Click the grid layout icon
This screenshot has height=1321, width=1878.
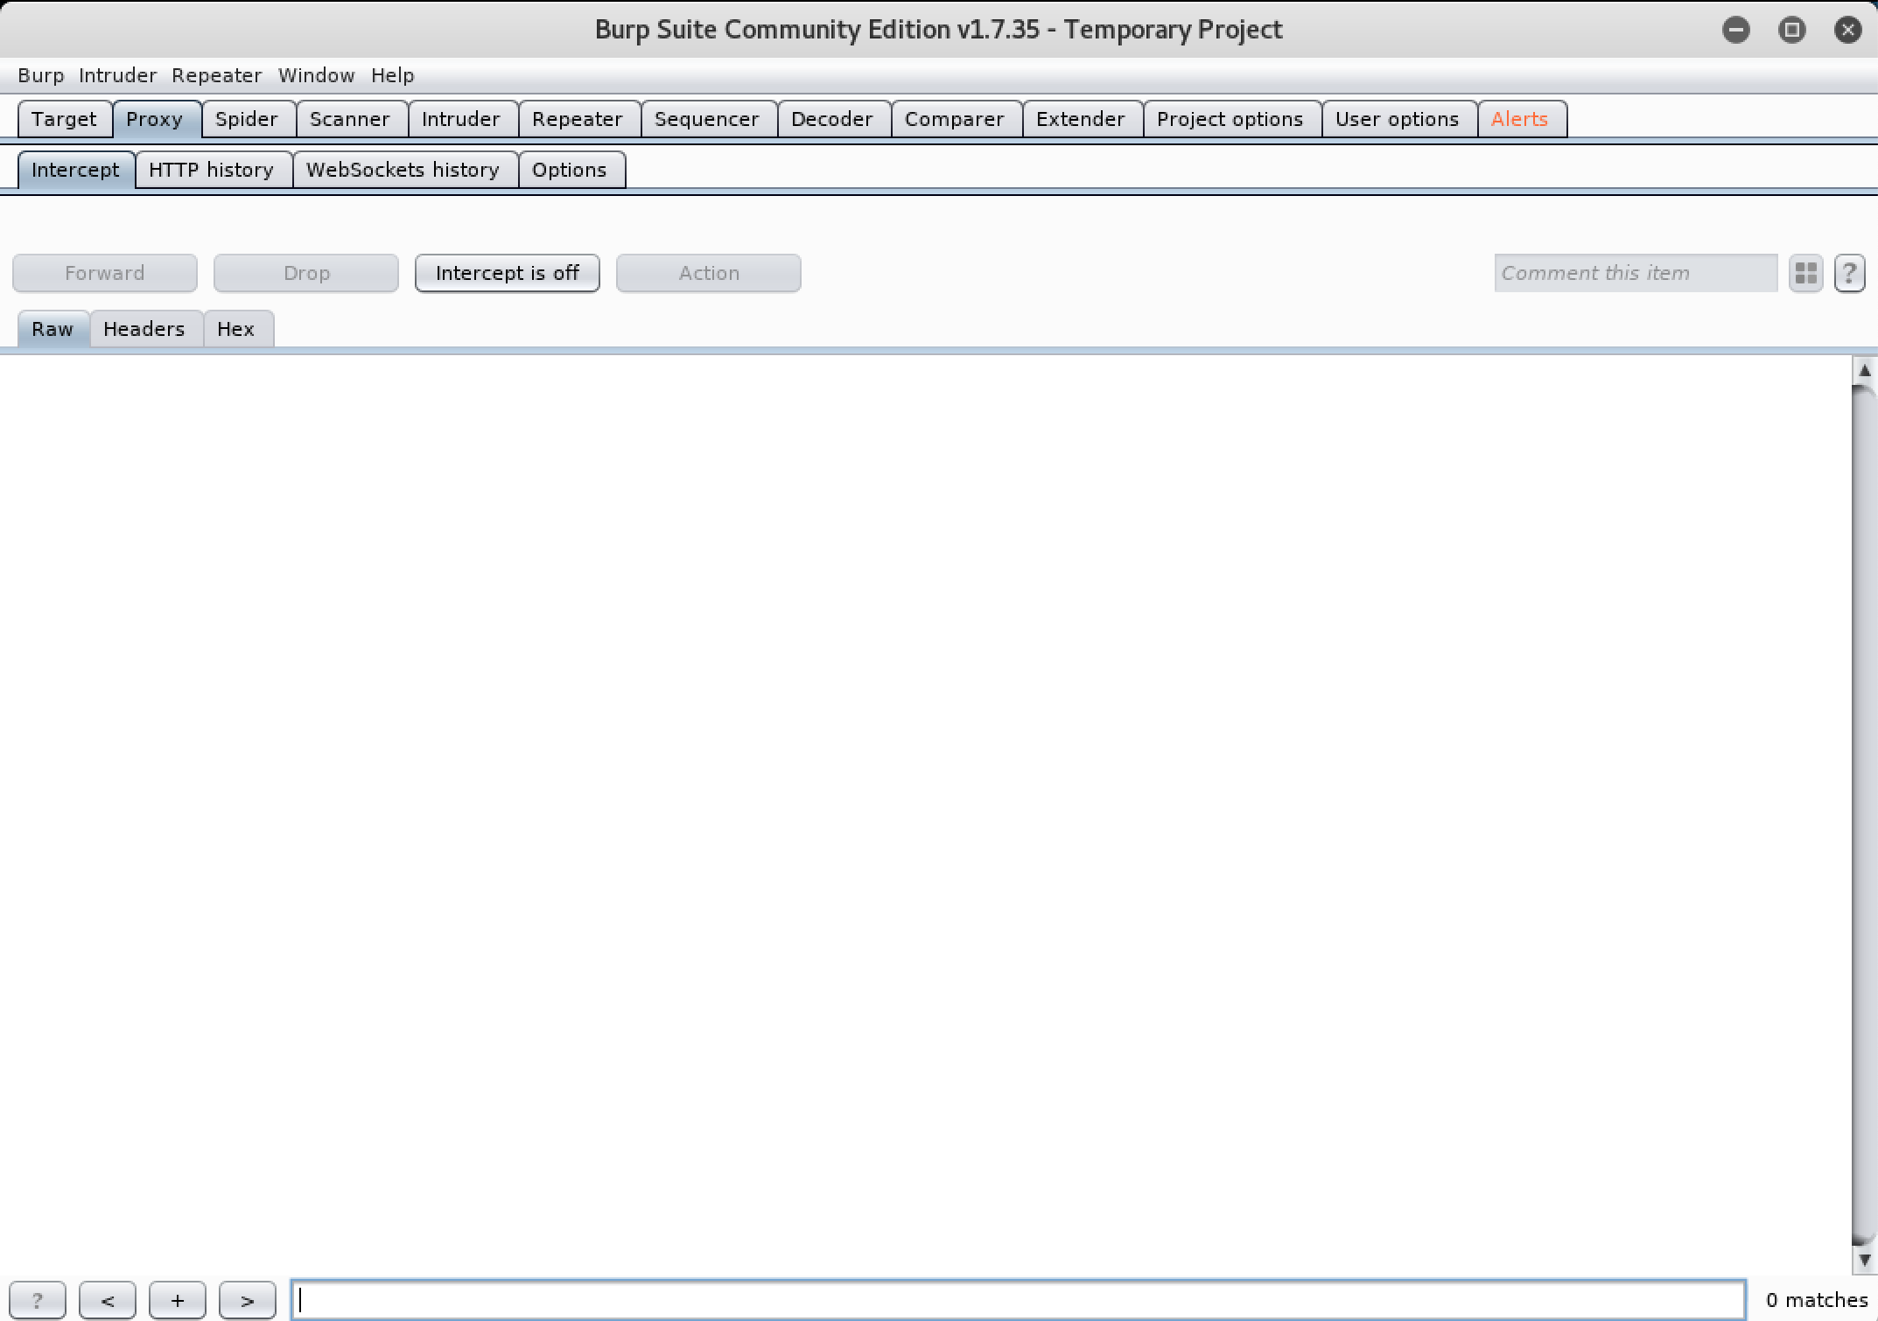1806,271
